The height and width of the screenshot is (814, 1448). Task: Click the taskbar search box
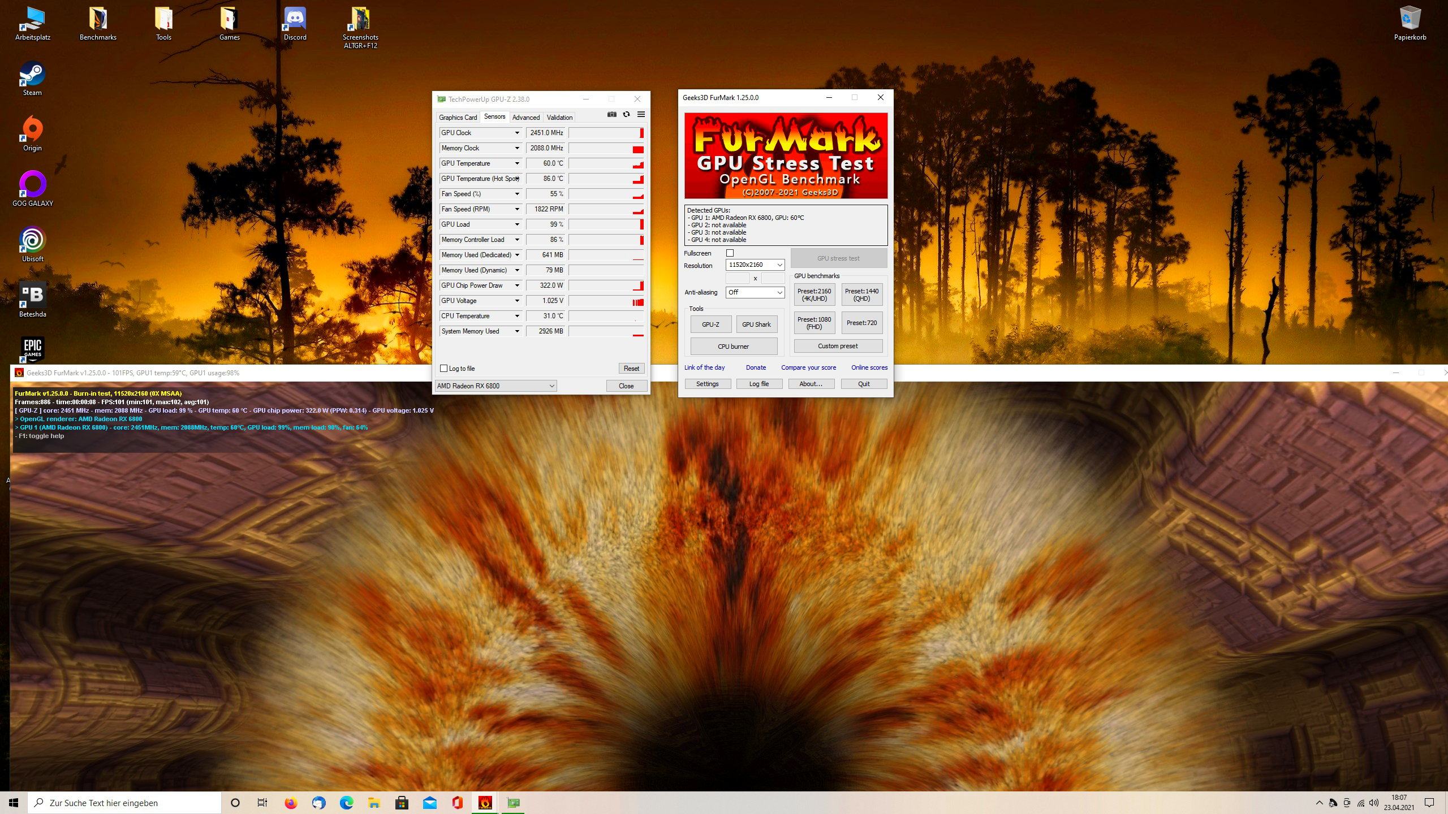[124, 803]
